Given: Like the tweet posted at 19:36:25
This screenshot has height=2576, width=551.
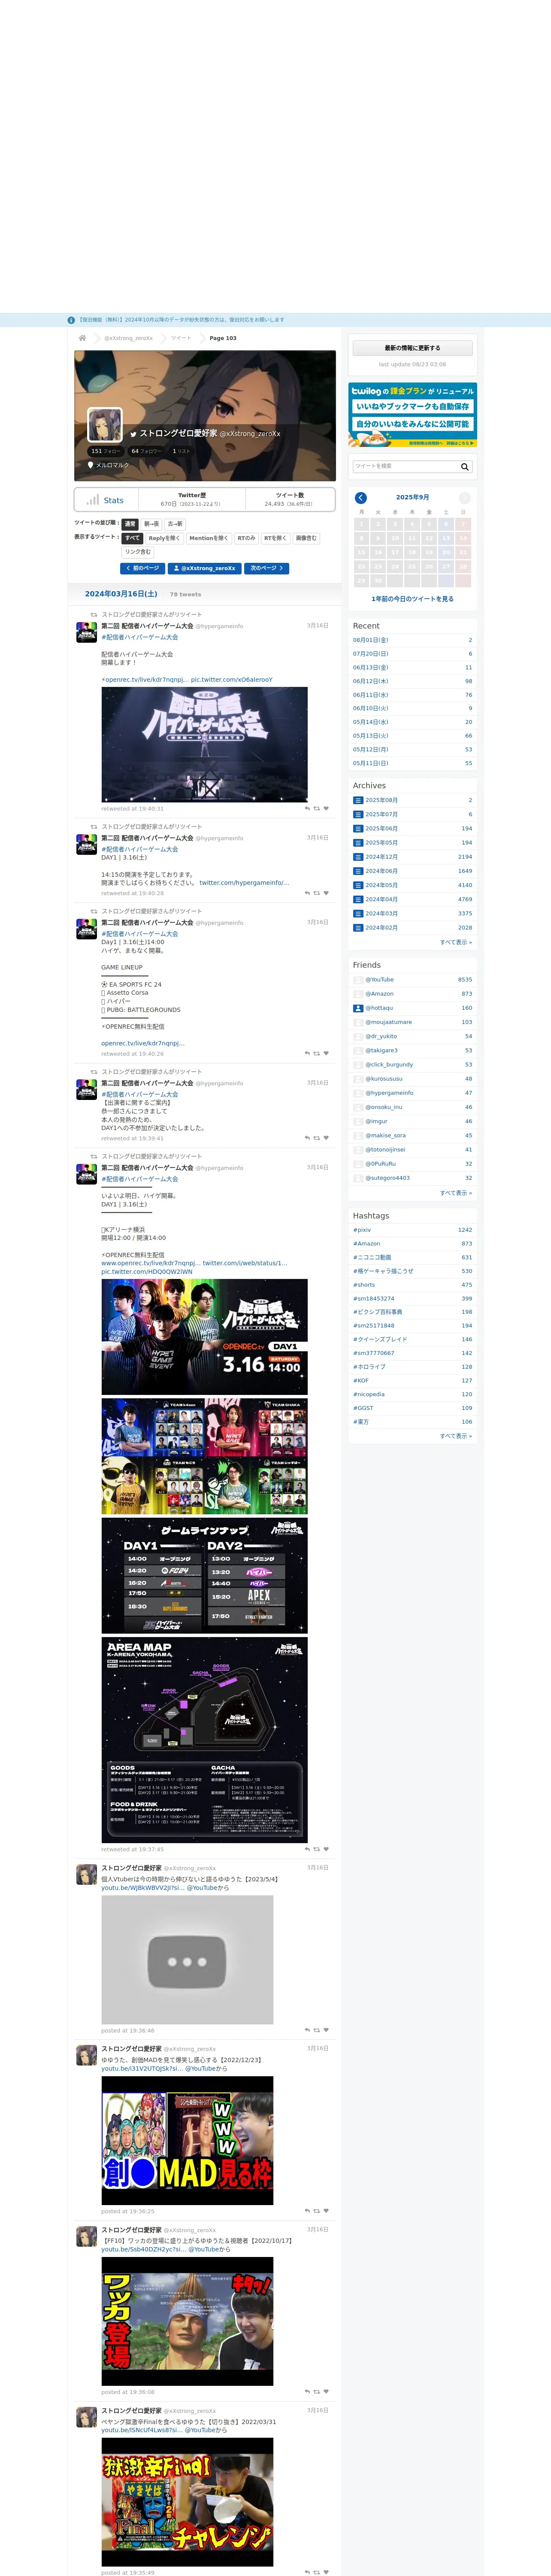Looking at the screenshot, I should 326,2211.
